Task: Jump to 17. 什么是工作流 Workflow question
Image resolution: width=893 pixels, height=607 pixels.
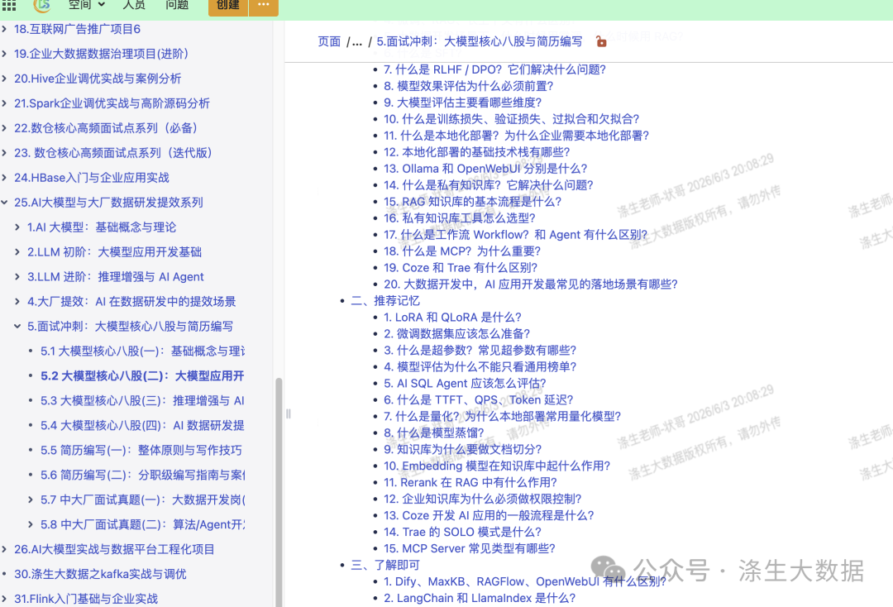Action: pyautogui.click(x=515, y=235)
